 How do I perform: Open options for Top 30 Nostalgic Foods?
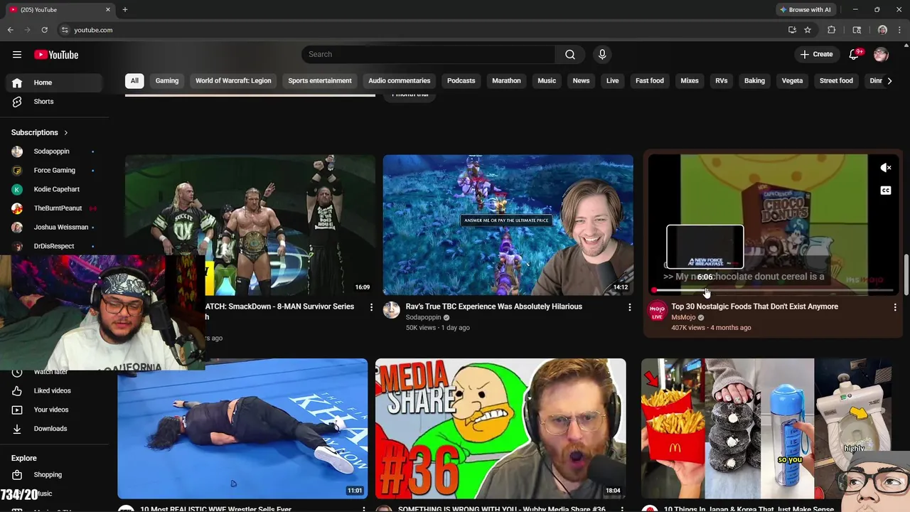point(895,307)
